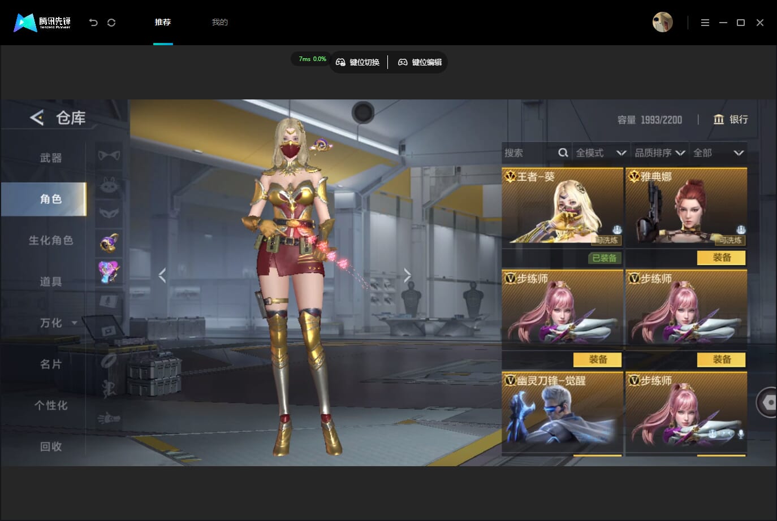Select the rabbit head accessory slot

109,184
